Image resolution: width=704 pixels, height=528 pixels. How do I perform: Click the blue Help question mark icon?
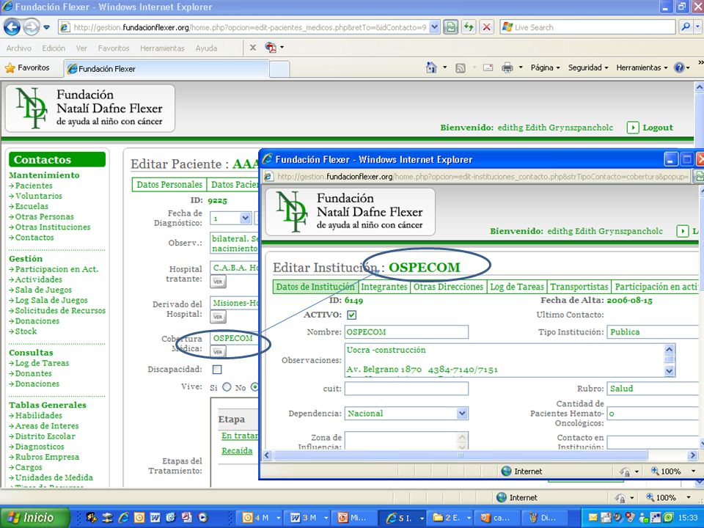(x=679, y=67)
